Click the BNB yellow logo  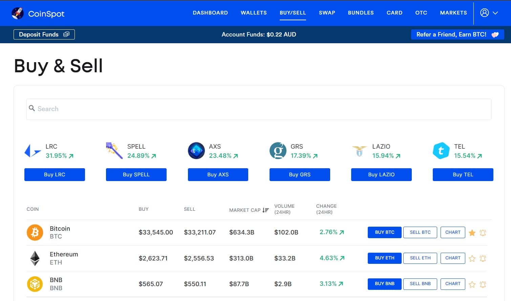[35, 284]
